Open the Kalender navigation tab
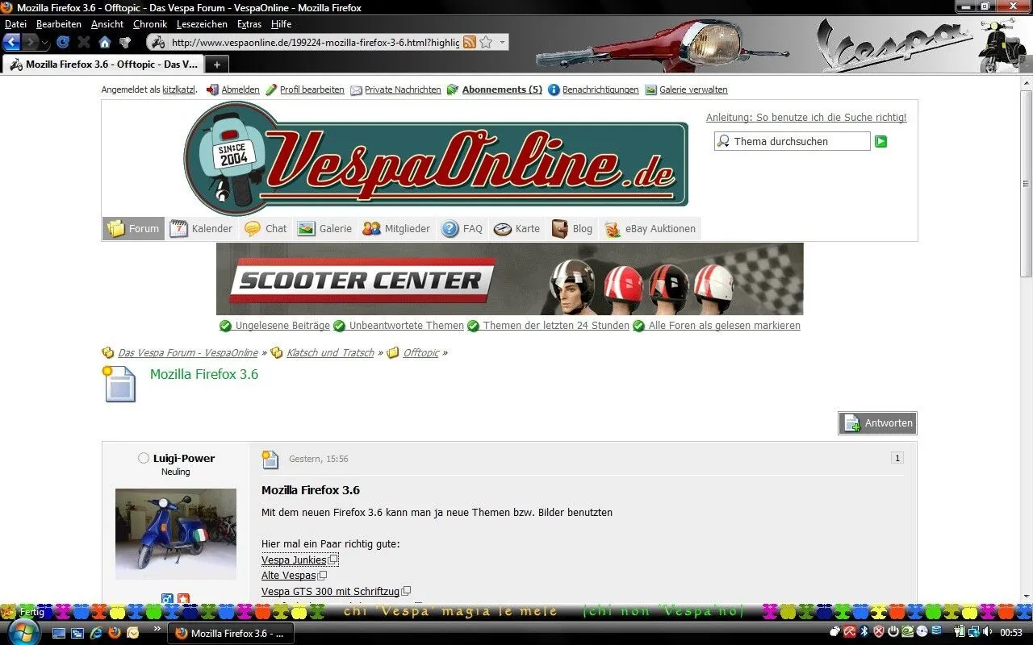1033x645 pixels. click(x=201, y=229)
